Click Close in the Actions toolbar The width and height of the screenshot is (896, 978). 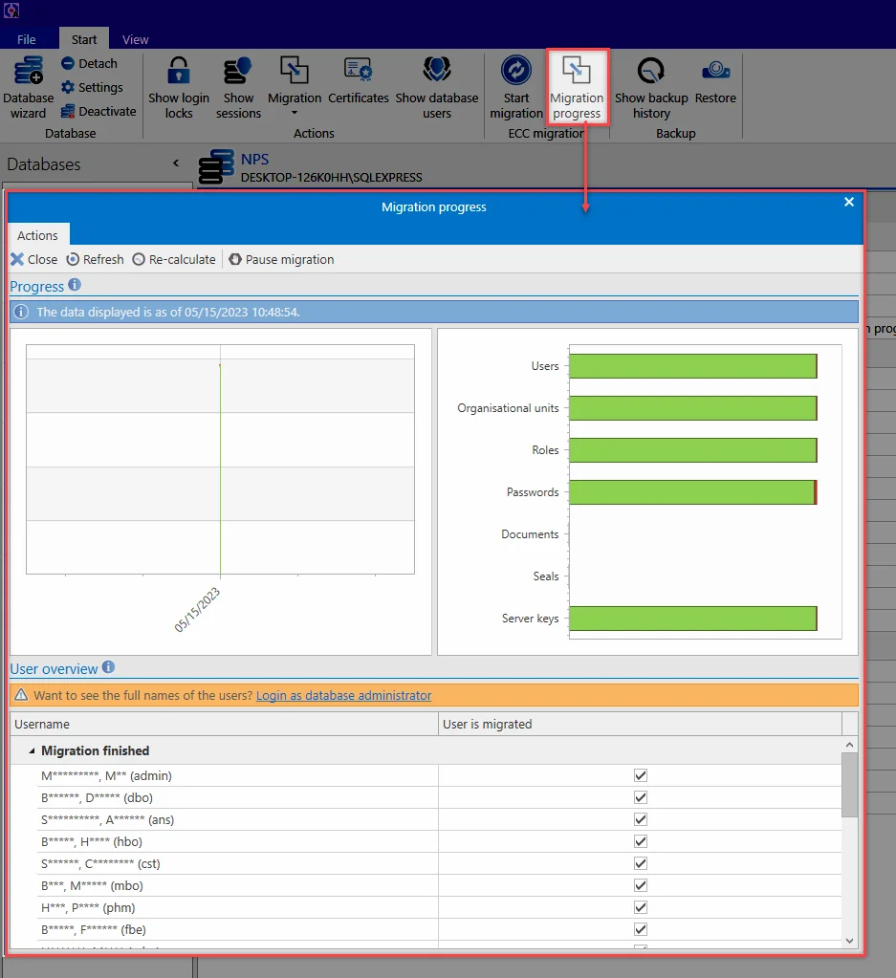[x=34, y=259]
